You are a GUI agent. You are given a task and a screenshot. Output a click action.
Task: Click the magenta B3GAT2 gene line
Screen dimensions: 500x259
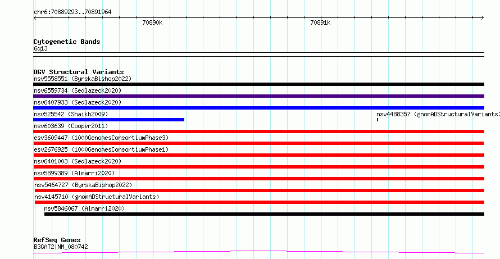pos(258,252)
